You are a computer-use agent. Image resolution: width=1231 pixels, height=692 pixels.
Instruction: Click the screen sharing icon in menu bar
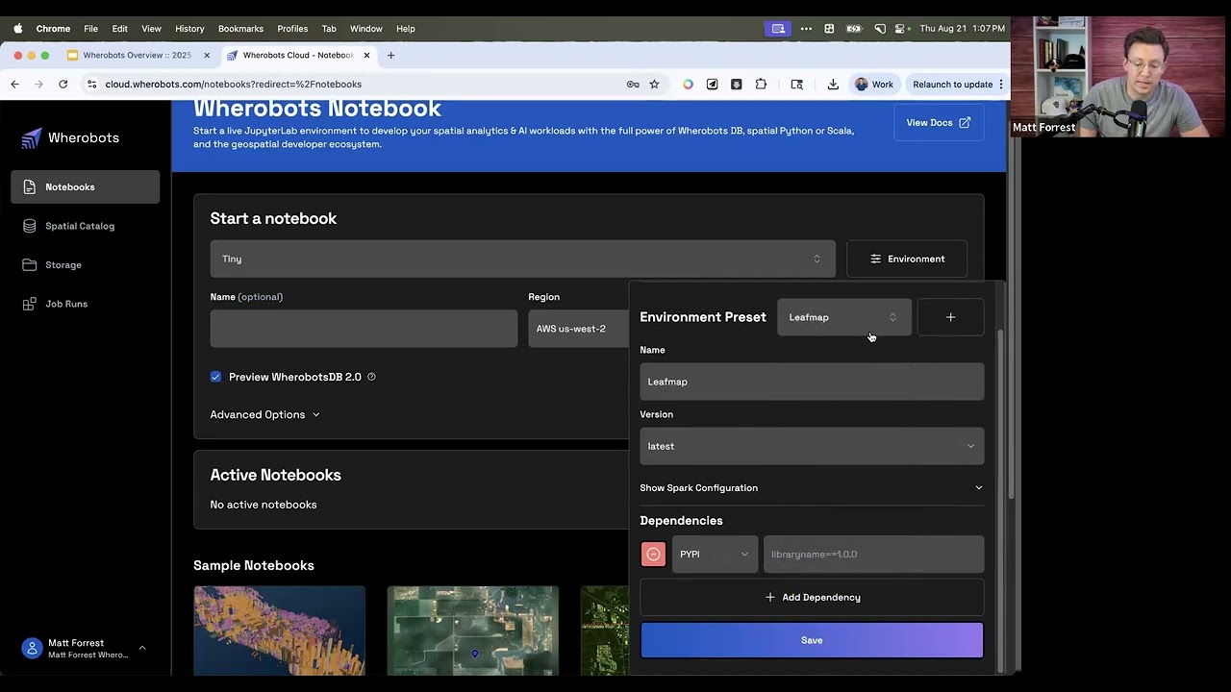pyautogui.click(x=778, y=29)
